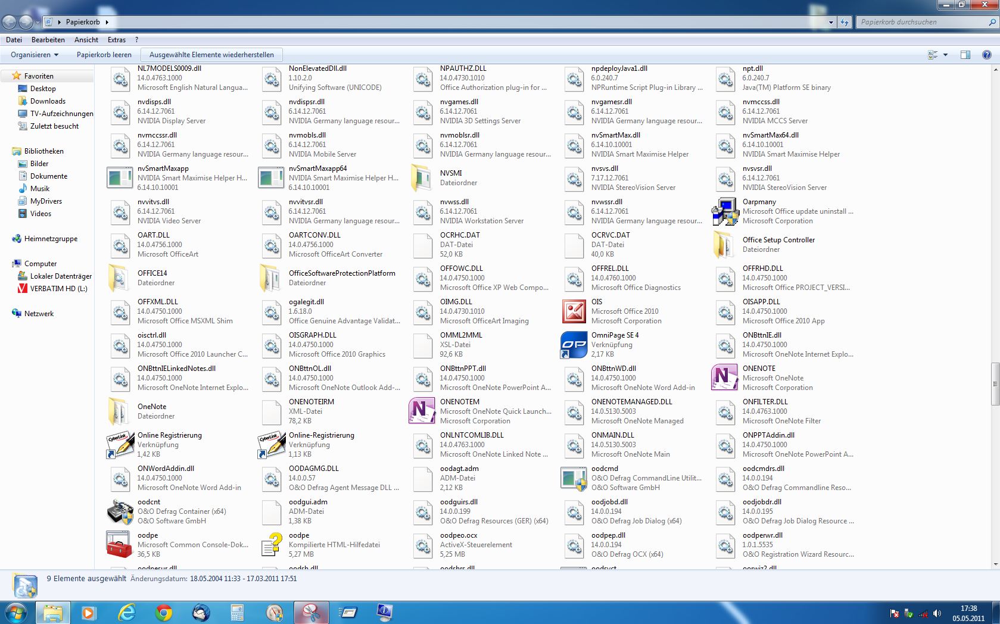1000x624 pixels.
Task: Click the scrollbar down arrow
Action: (x=995, y=564)
